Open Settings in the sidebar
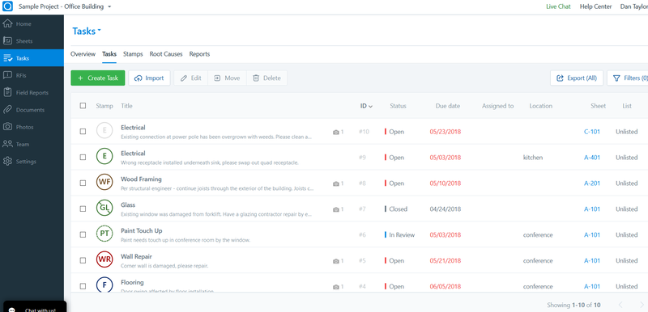This screenshot has height=312, width=648. tap(32, 162)
